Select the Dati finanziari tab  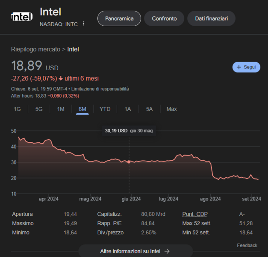point(211,18)
